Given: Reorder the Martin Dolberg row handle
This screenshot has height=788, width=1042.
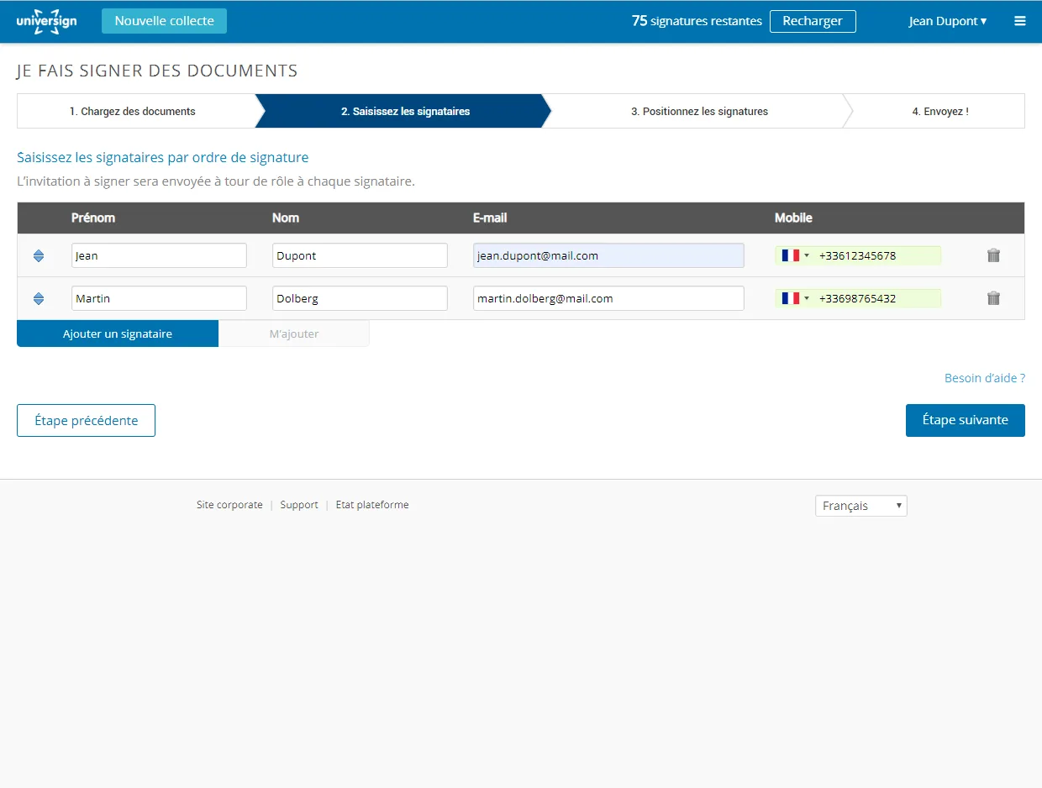Looking at the screenshot, I should [x=39, y=298].
